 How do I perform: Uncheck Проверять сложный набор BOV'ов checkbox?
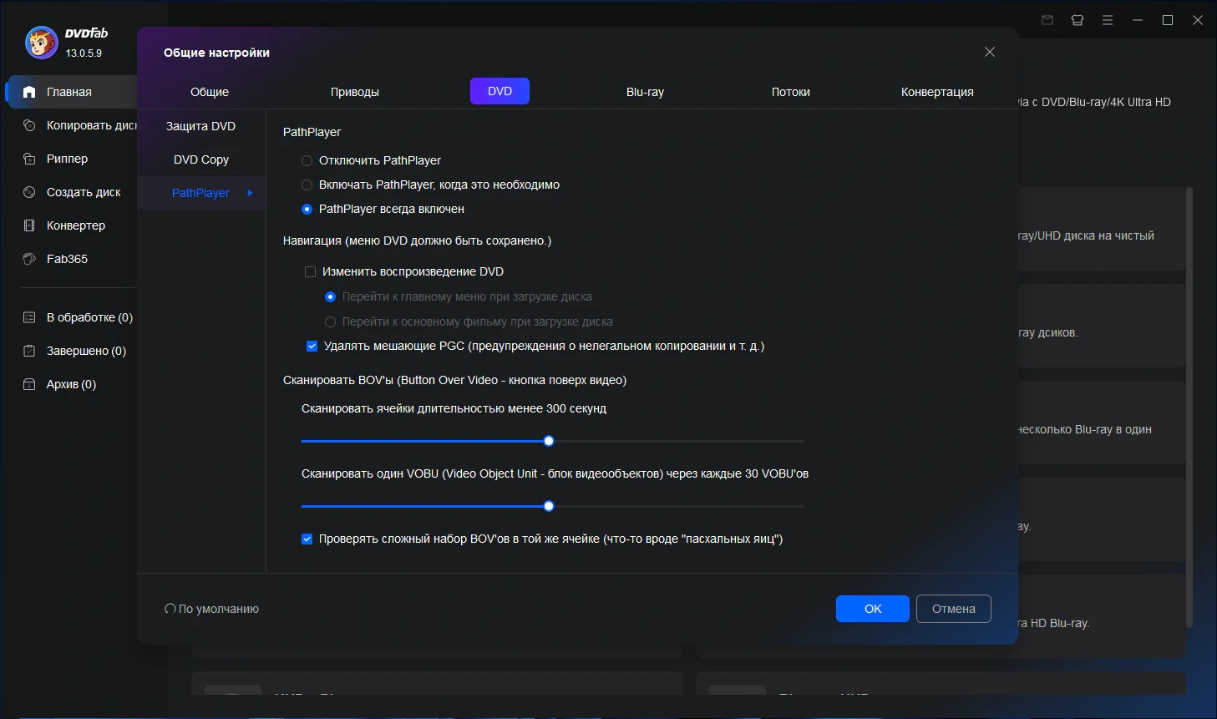pyautogui.click(x=307, y=539)
